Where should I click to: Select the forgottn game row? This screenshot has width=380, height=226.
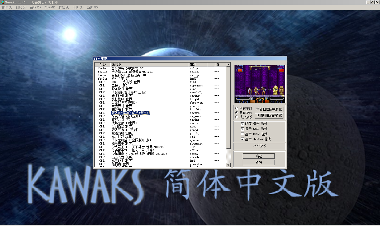point(160,102)
